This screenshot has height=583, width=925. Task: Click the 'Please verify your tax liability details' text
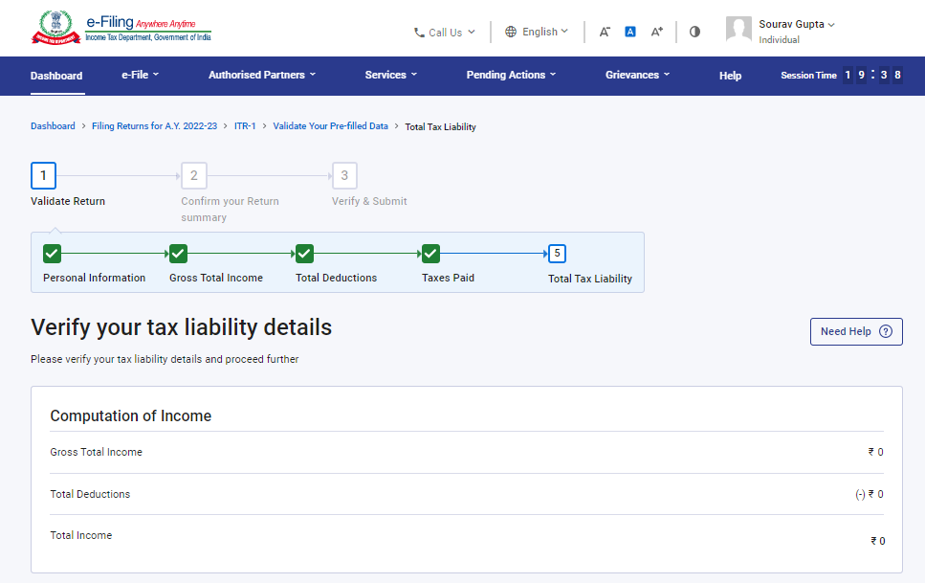click(165, 359)
